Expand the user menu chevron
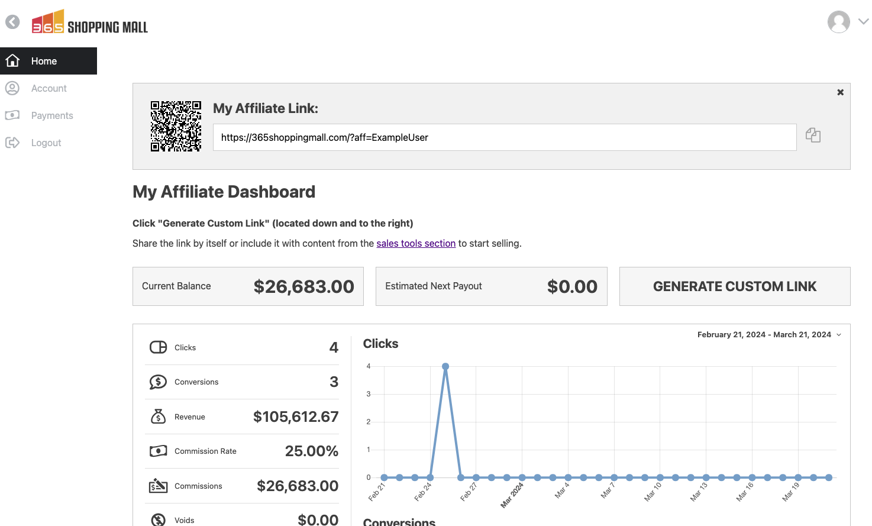This screenshot has height=526, width=872. click(x=864, y=21)
